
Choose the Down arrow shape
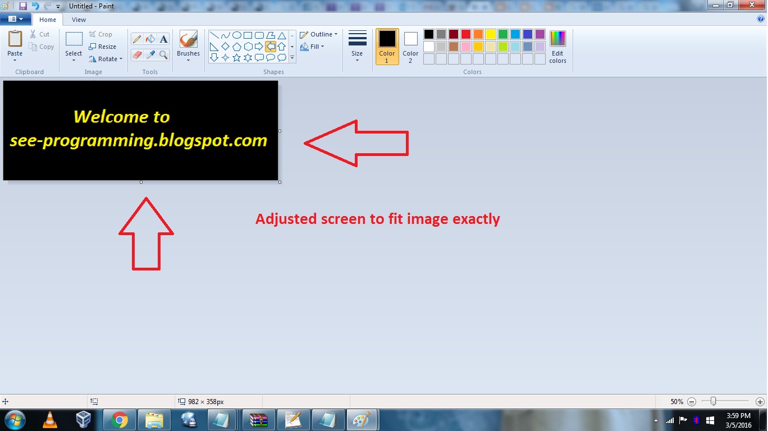[214, 57]
